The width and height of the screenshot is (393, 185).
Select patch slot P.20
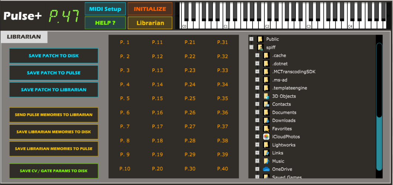point(157,169)
